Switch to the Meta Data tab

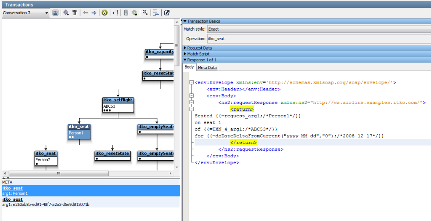tap(207, 67)
